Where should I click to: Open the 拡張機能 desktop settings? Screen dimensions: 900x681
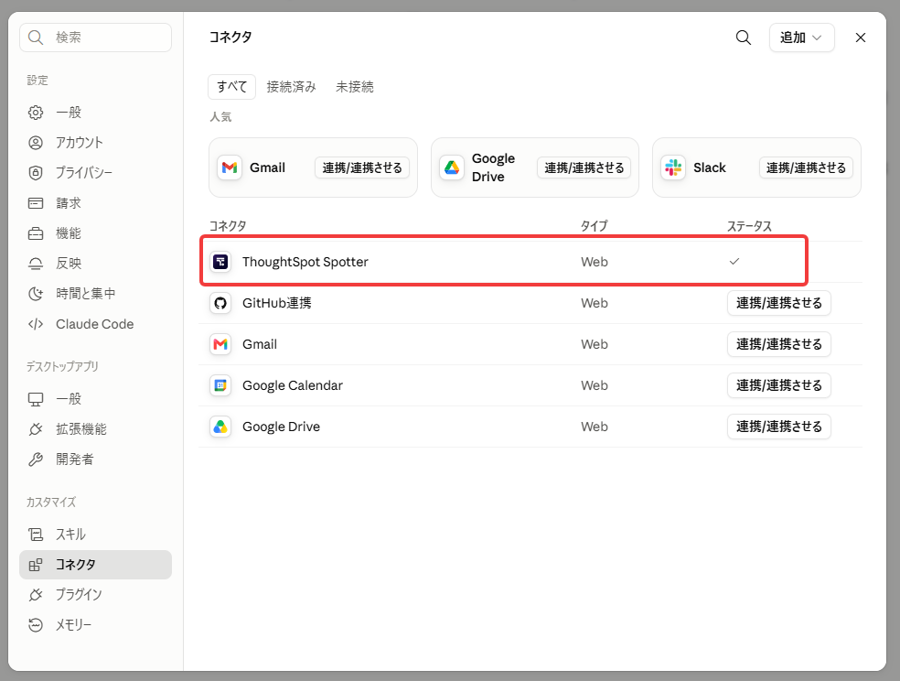[x=95, y=429]
